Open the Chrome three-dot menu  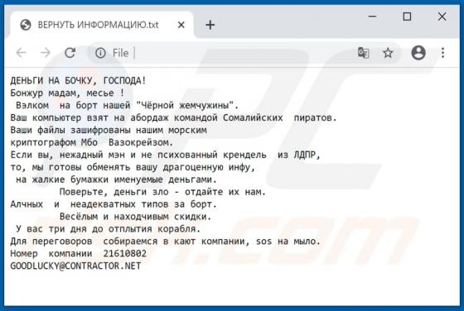click(x=442, y=53)
